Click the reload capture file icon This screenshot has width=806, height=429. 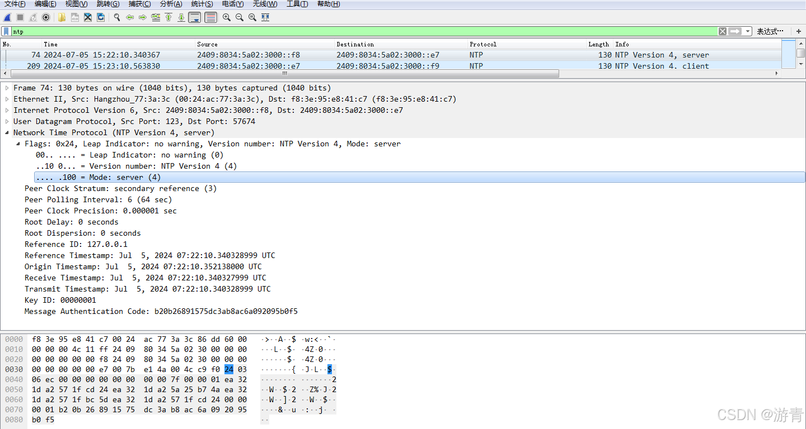[x=101, y=17]
